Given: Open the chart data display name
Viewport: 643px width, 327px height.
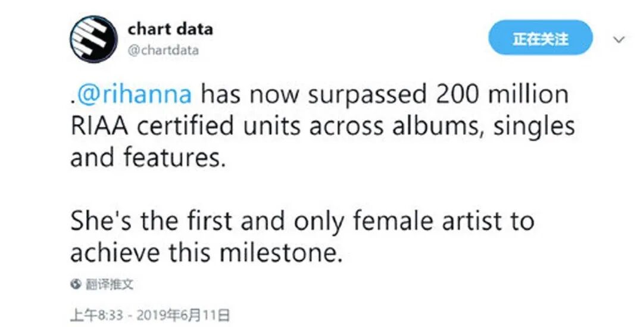Looking at the screenshot, I should pos(170,29).
